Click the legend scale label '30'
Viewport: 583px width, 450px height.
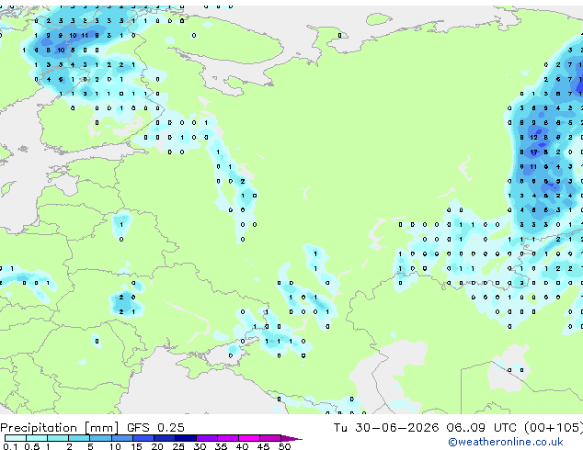200,446
